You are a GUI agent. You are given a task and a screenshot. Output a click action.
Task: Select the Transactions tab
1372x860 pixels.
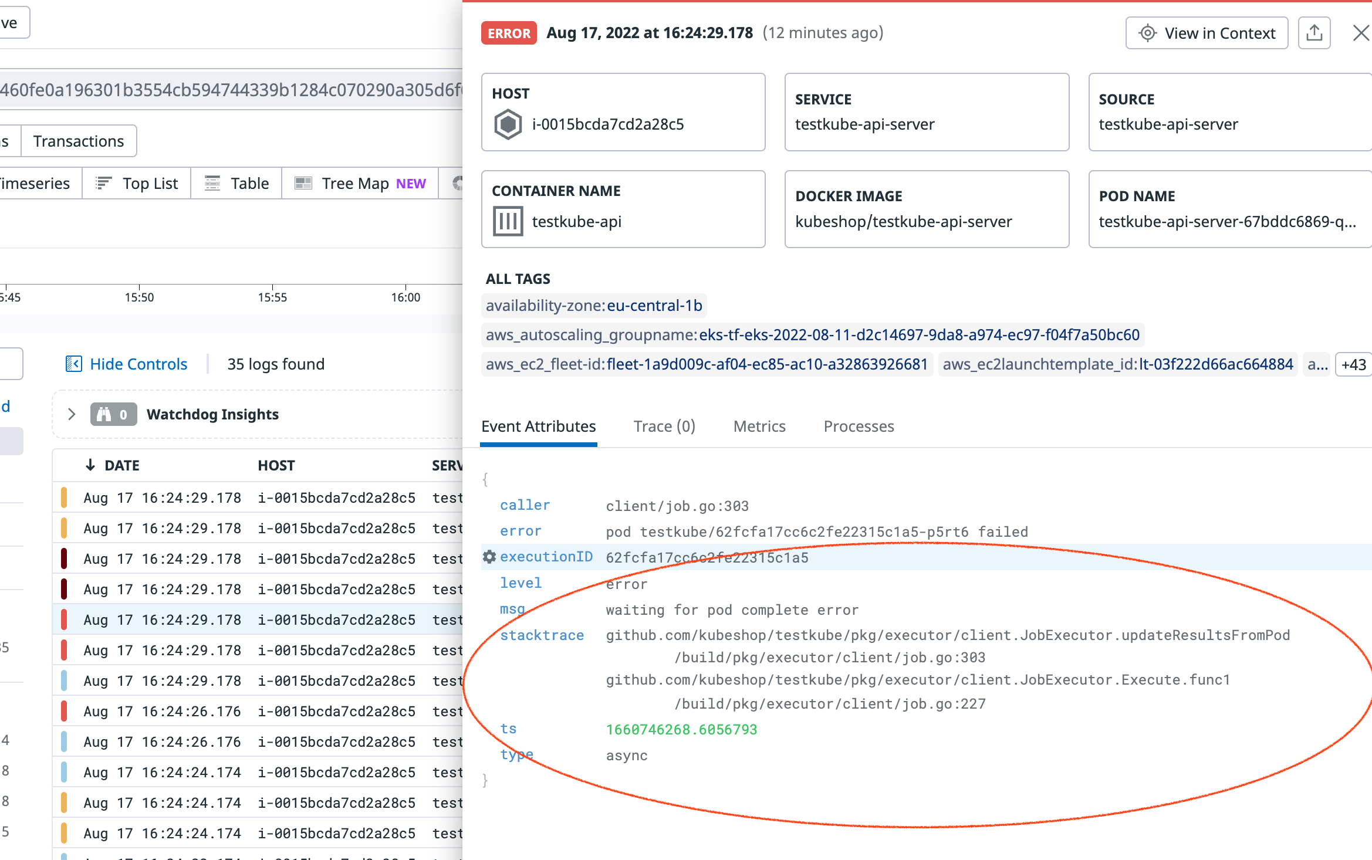79,141
